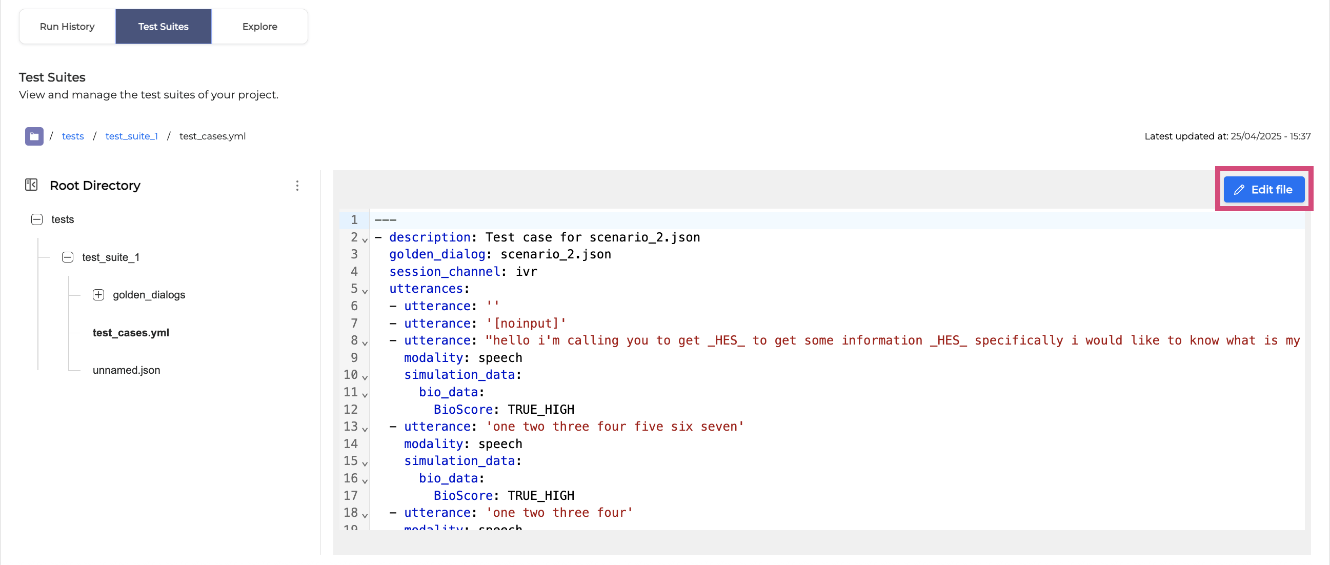This screenshot has height=565, width=1330.
Task: Fold the utterance block at line 13
Action: (x=365, y=429)
